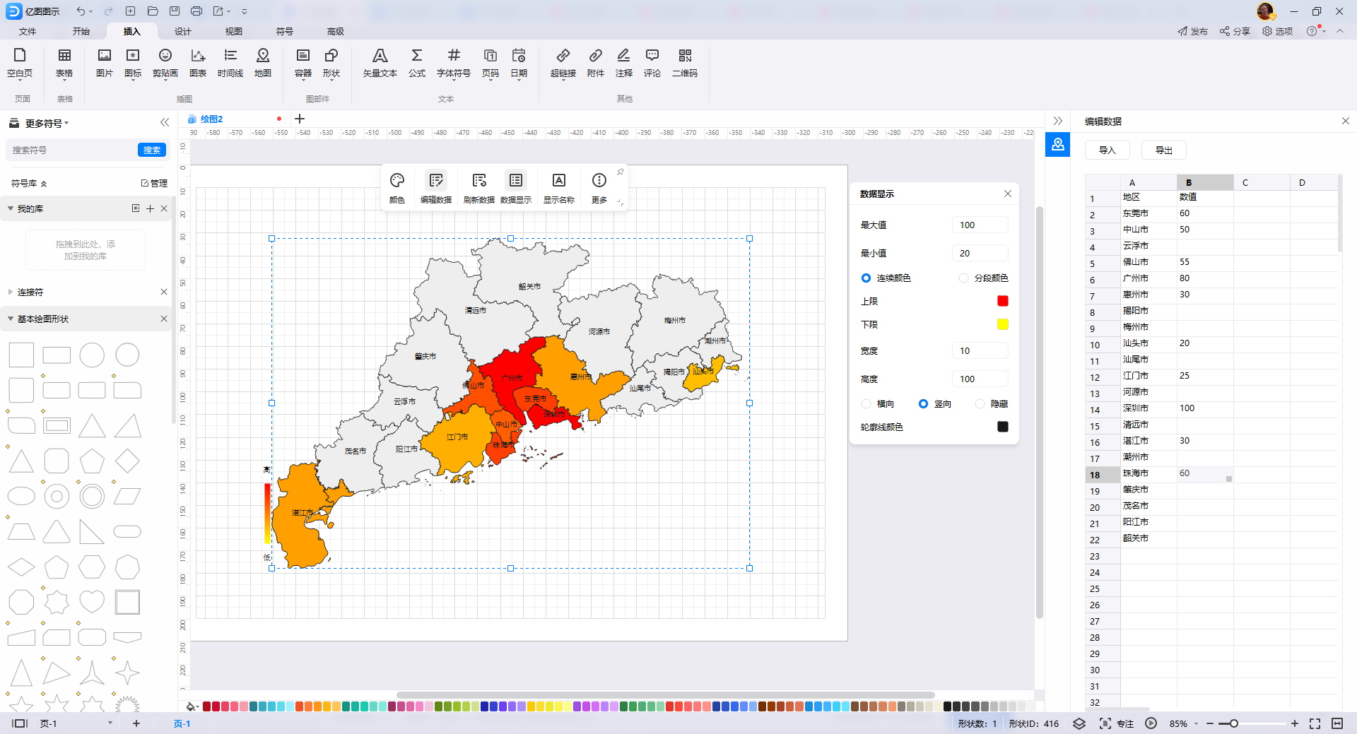Open the 更多符号 dropdown
Screen dimensions: 1357x734
(x=47, y=124)
